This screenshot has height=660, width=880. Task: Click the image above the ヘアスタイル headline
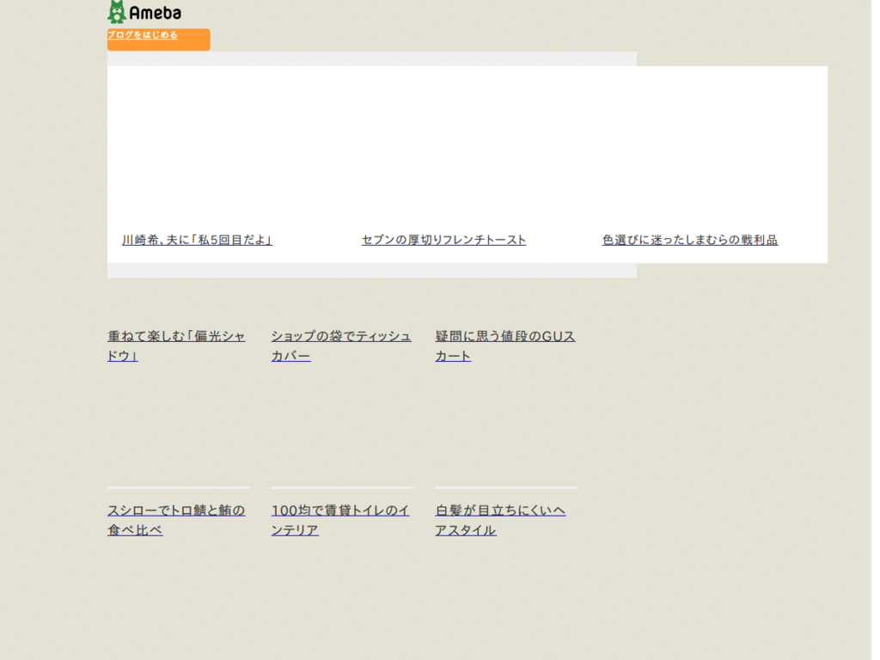click(506, 430)
